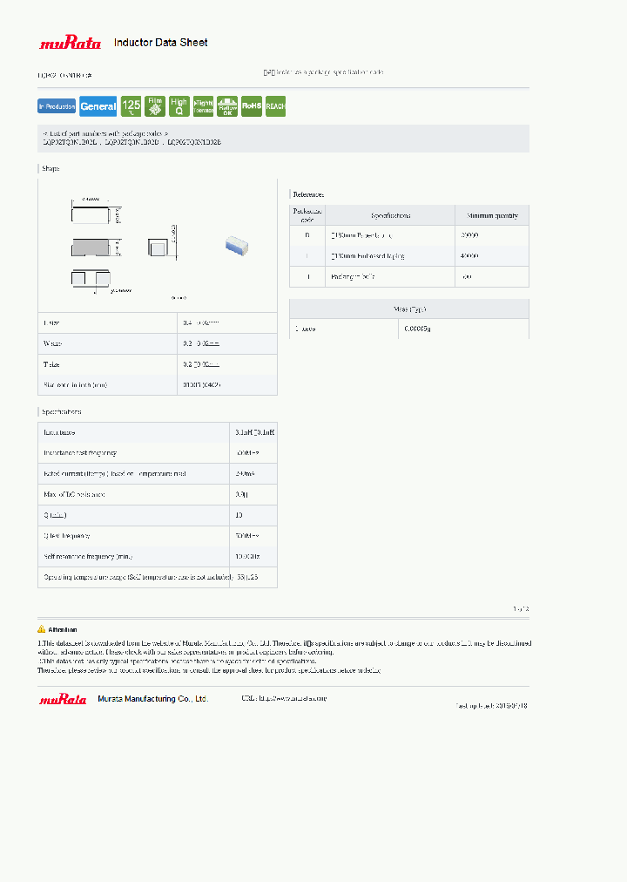Click the 'Inductor Data Sheet' title
The width and height of the screenshot is (627, 882).
coord(161,42)
